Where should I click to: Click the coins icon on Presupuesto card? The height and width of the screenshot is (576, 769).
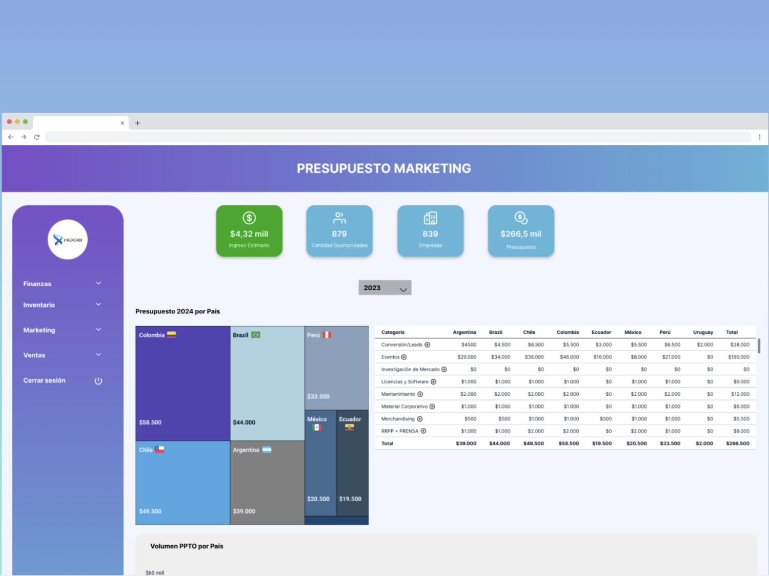[521, 218]
